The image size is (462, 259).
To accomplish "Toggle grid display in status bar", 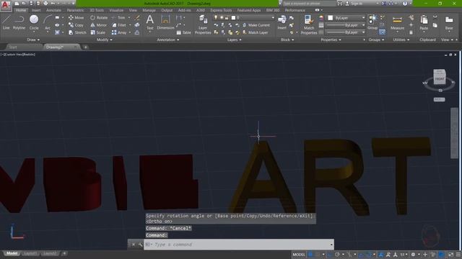I will pyautogui.click(x=310, y=255).
